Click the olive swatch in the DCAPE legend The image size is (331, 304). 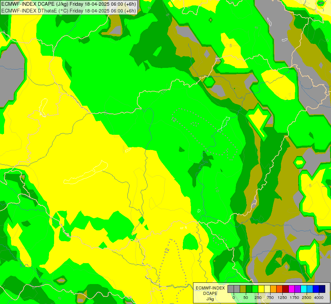point(243,289)
